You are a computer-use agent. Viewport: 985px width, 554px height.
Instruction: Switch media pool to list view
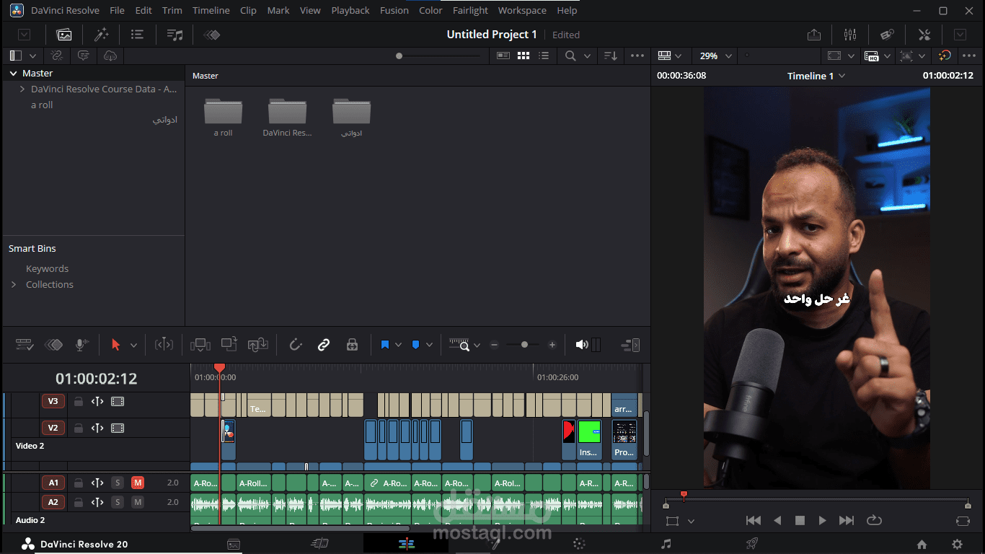544,56
